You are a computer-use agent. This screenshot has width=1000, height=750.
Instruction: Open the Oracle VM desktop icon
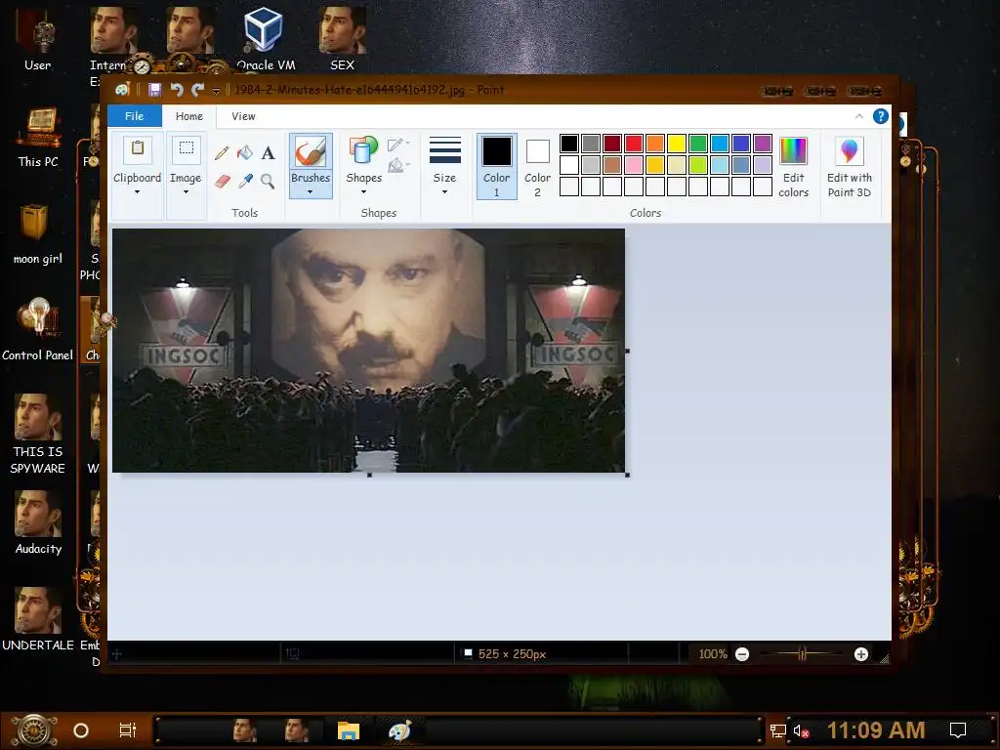pos(266,39)
